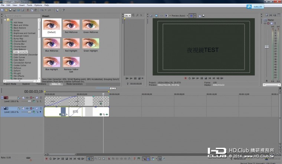Open Master bus FX icon in mixer
This screenshot has width=282, height=164.
pyautogui.click(x=264, y=23)
